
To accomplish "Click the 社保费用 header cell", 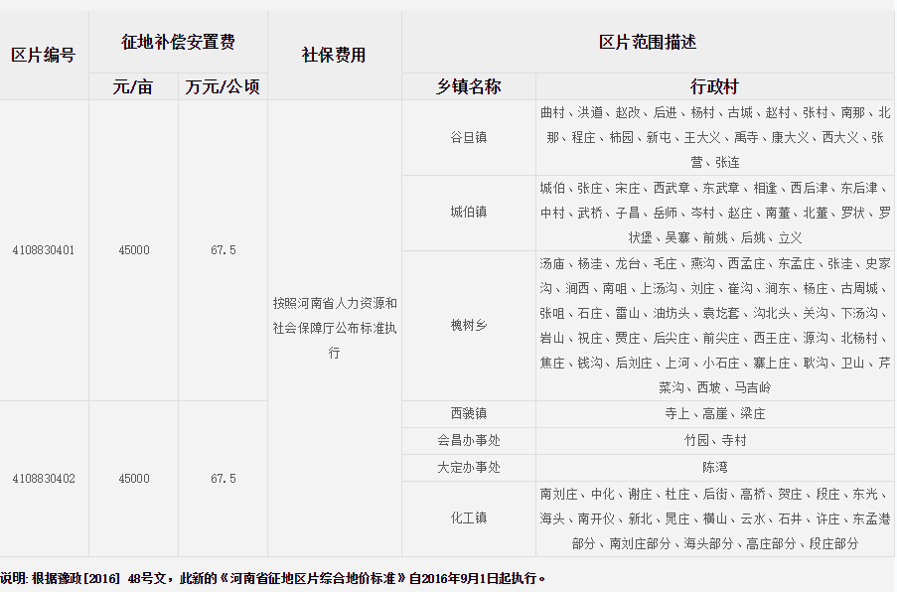I will coord(334,56).
